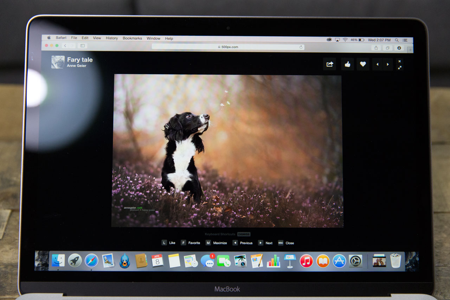This screenshot has height=300, width=450.
Task: Open Numbers from the Dock
Action: [x=273, y=261]
